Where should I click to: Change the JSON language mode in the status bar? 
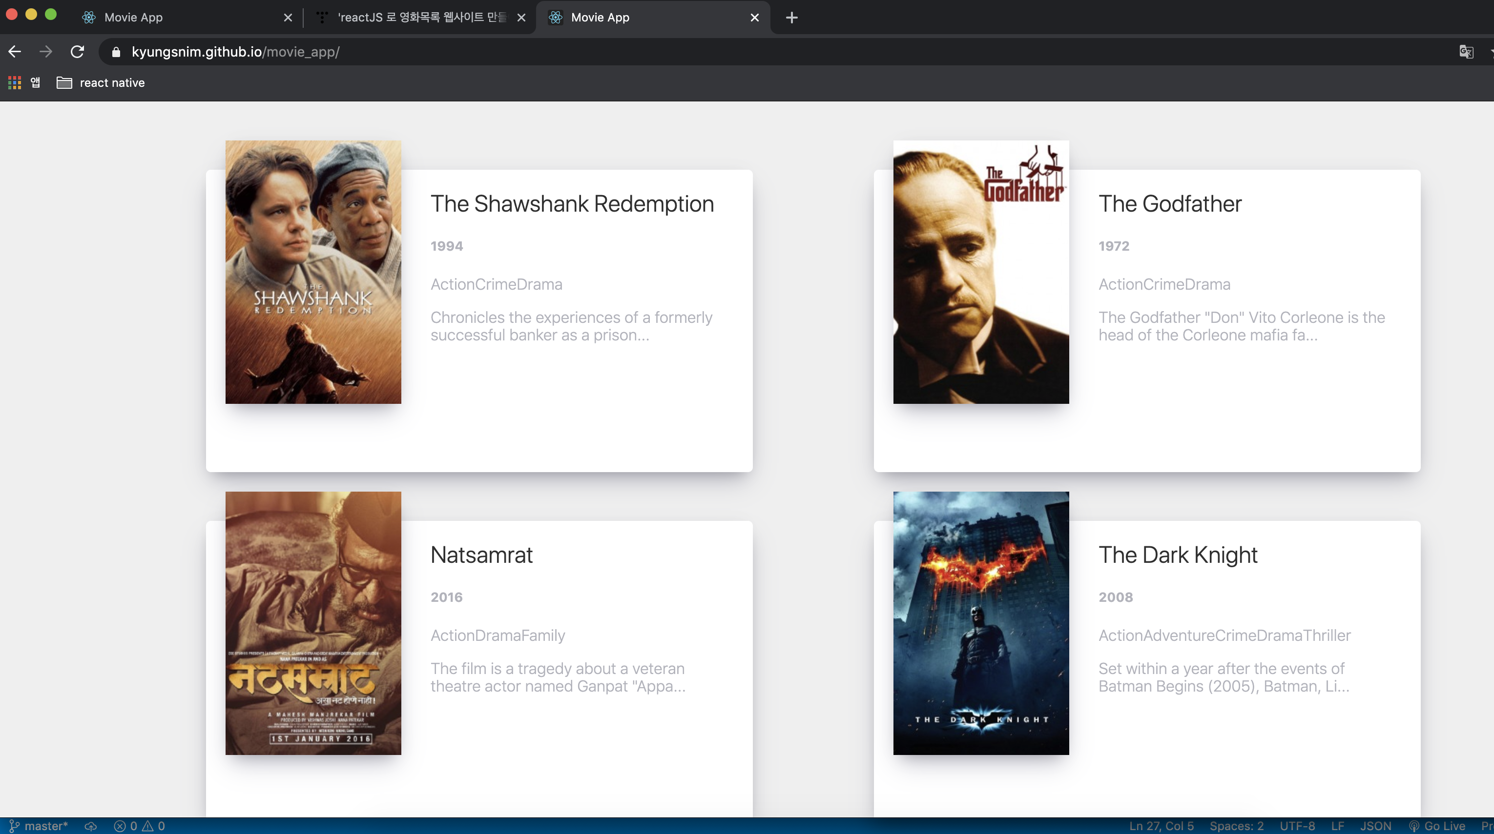(x=1375, y=826)
